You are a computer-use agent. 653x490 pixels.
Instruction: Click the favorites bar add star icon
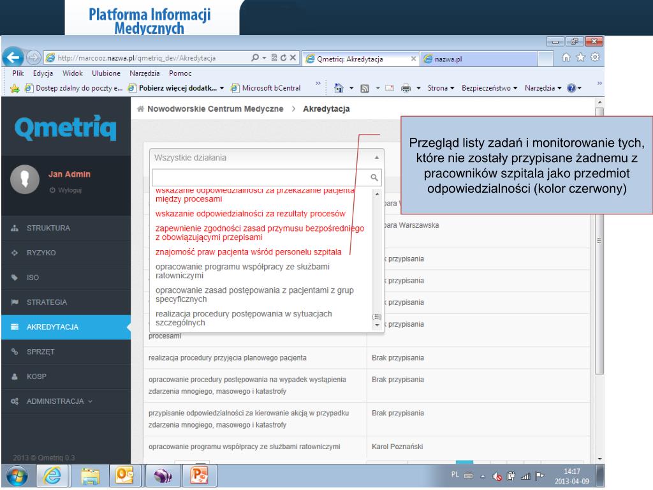click(x=15, y=88)
